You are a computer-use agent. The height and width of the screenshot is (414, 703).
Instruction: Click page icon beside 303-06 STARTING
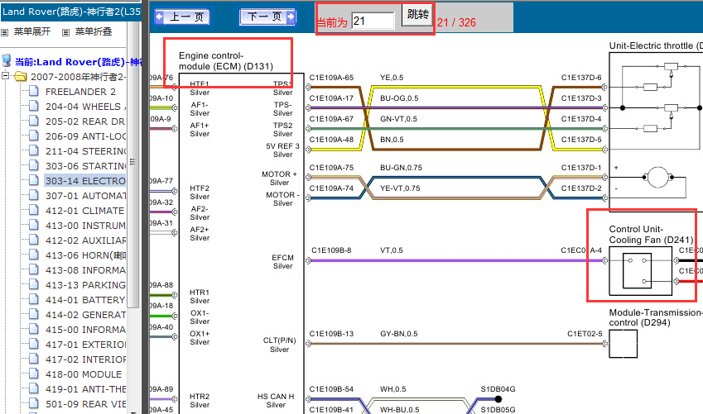point(34,165)
